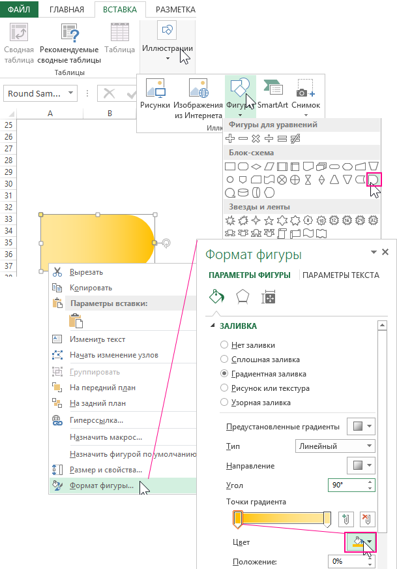Click the paste option clipboard icon
Image resolution: width=397 pixels, height=569 pixels.
point(76,321)
